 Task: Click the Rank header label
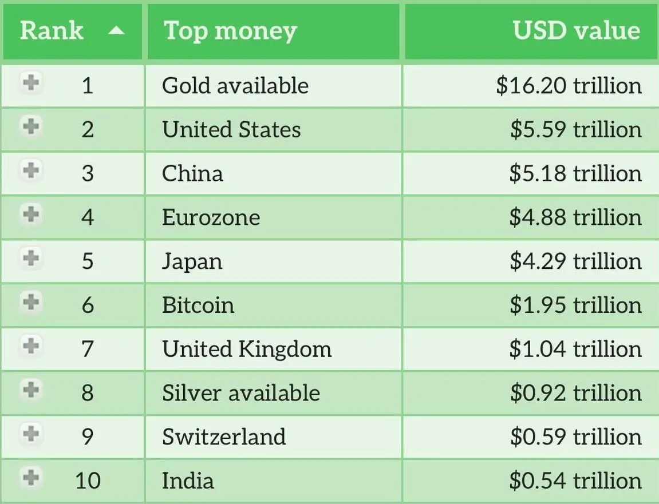click(x=52, y=31)
